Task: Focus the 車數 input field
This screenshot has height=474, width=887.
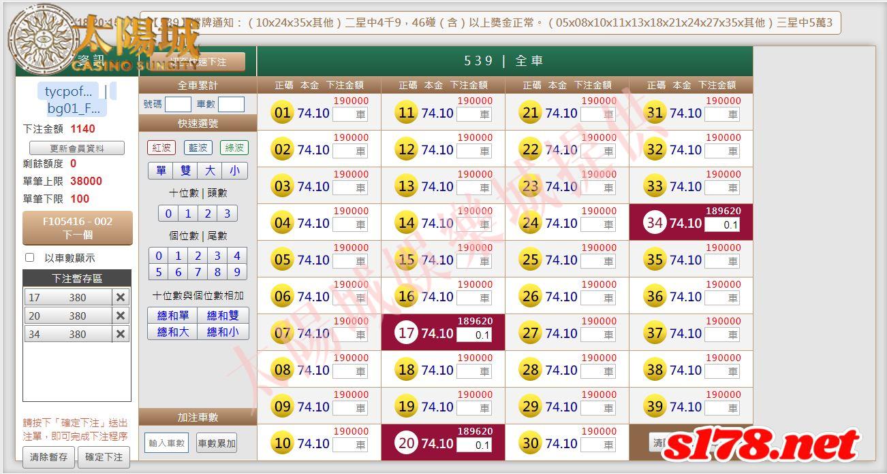Action: pos(231,104)
